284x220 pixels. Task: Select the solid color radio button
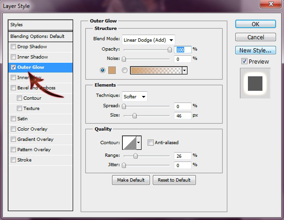(103, 70)
